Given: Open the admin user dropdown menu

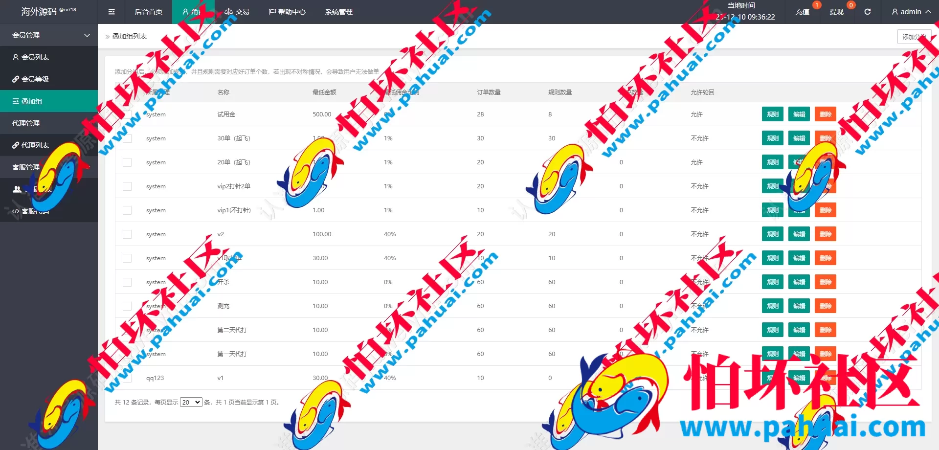Looking at the screenshot, I should (x=911, y=12).
